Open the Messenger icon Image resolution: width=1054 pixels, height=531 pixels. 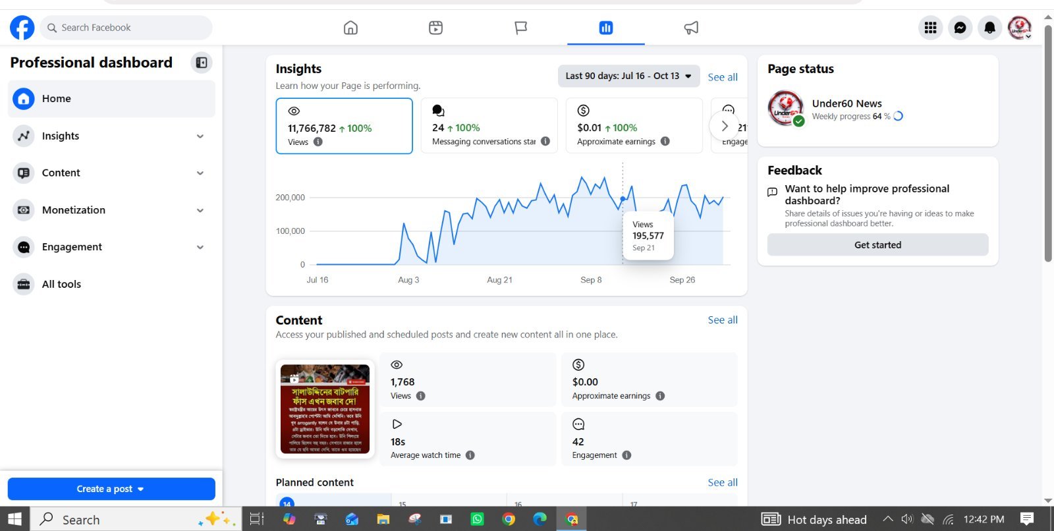tap(960, 28)
